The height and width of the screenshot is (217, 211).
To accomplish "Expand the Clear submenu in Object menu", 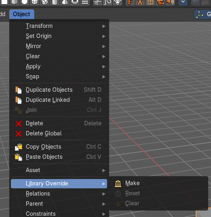I will (x=59, y=56).
